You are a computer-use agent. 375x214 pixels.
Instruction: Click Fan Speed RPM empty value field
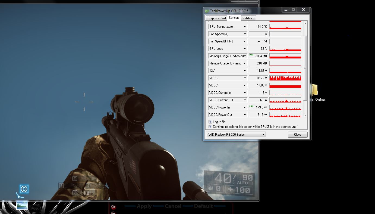click(258, 41)
